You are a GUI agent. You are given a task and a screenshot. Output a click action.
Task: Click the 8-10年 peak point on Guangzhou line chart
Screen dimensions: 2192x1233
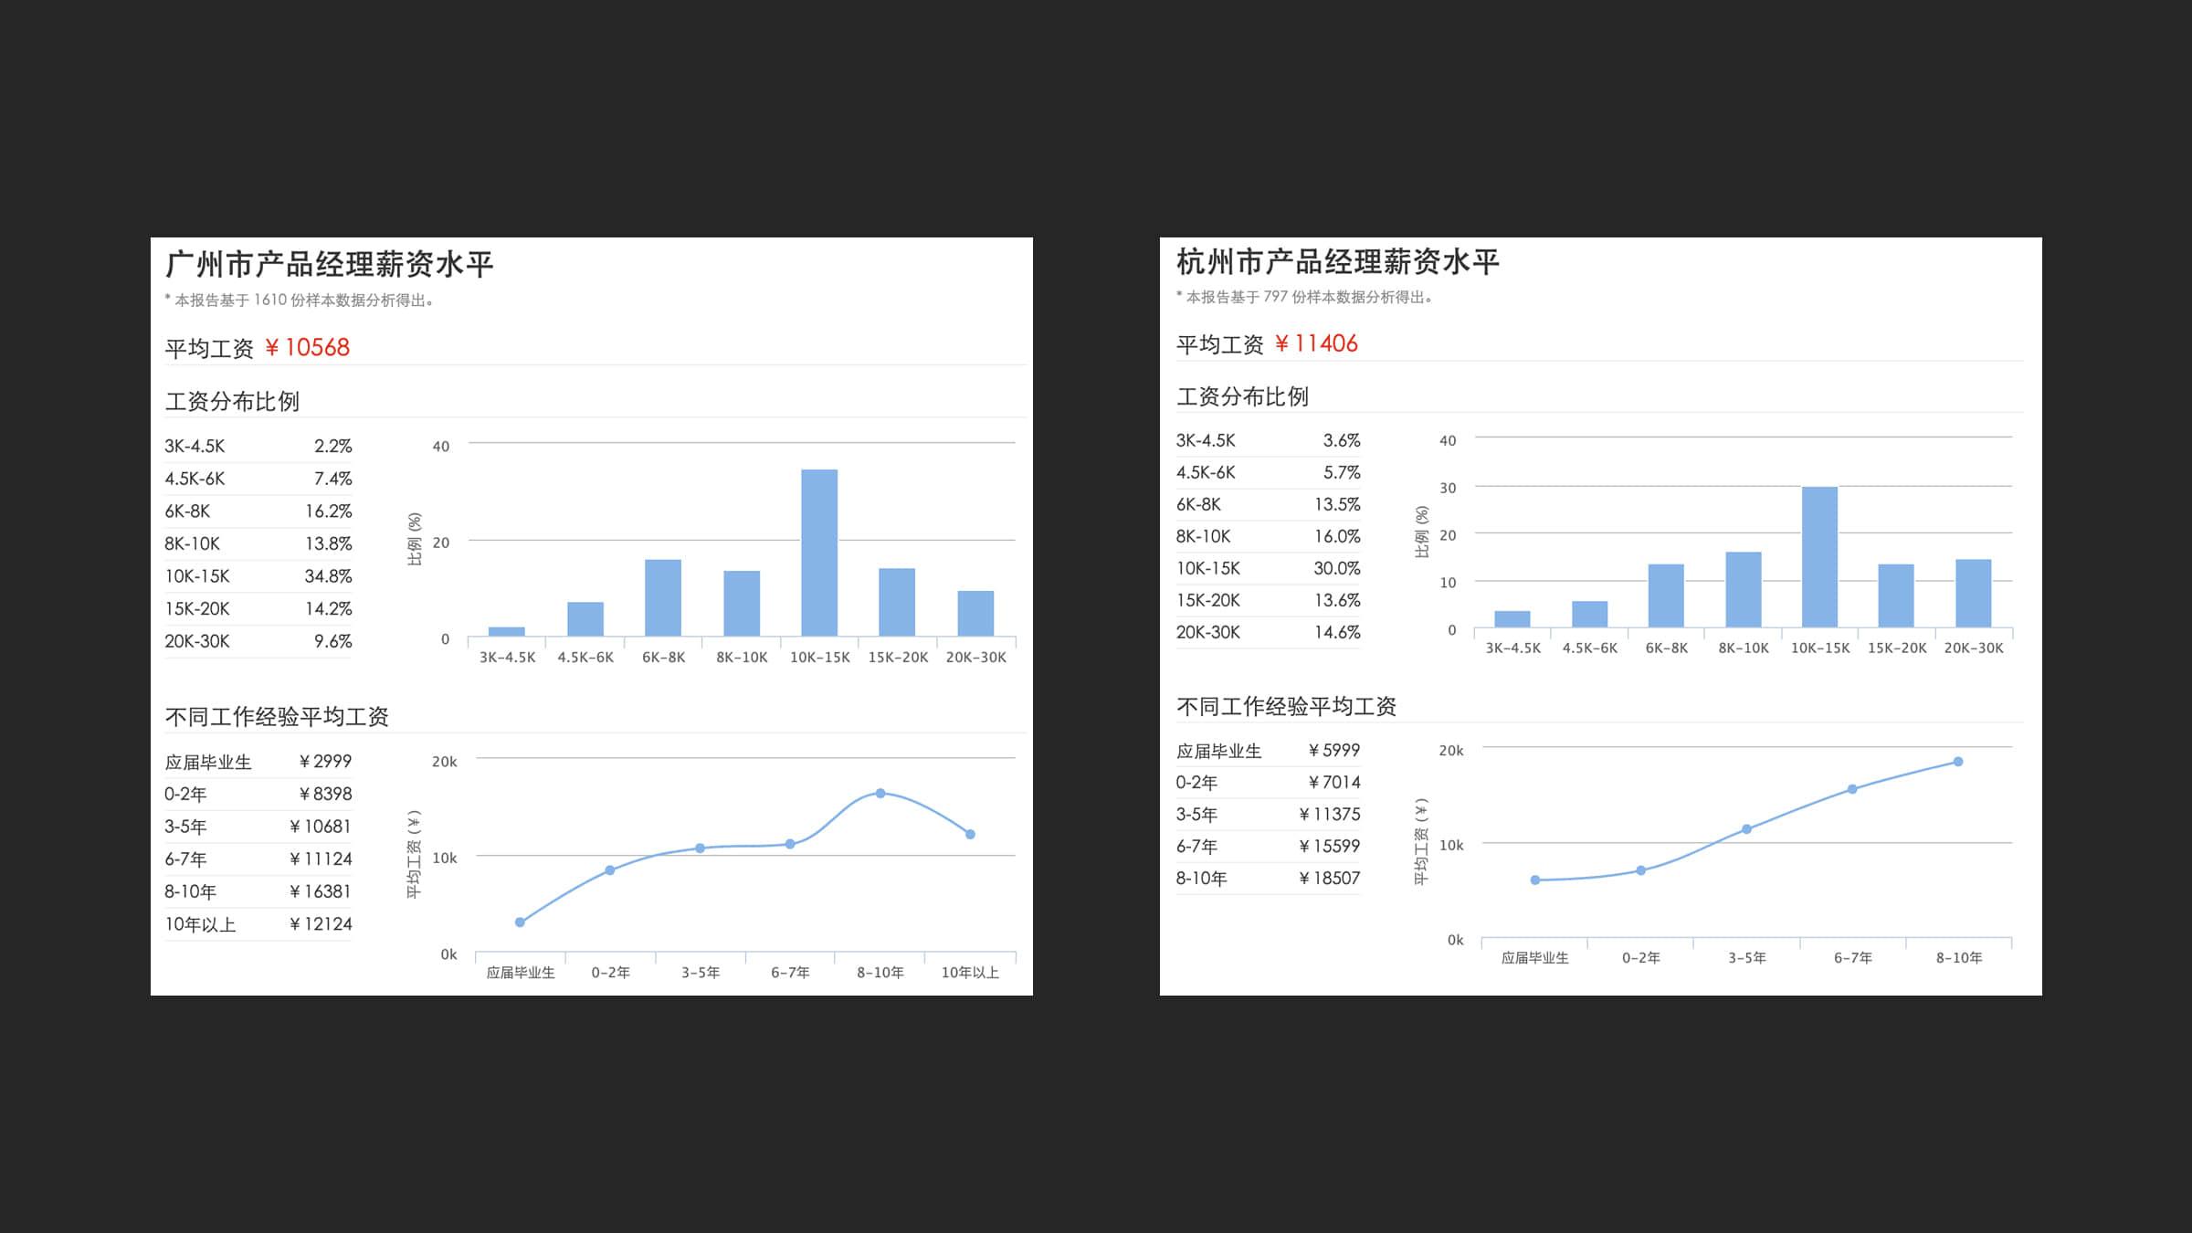[880, 793]
